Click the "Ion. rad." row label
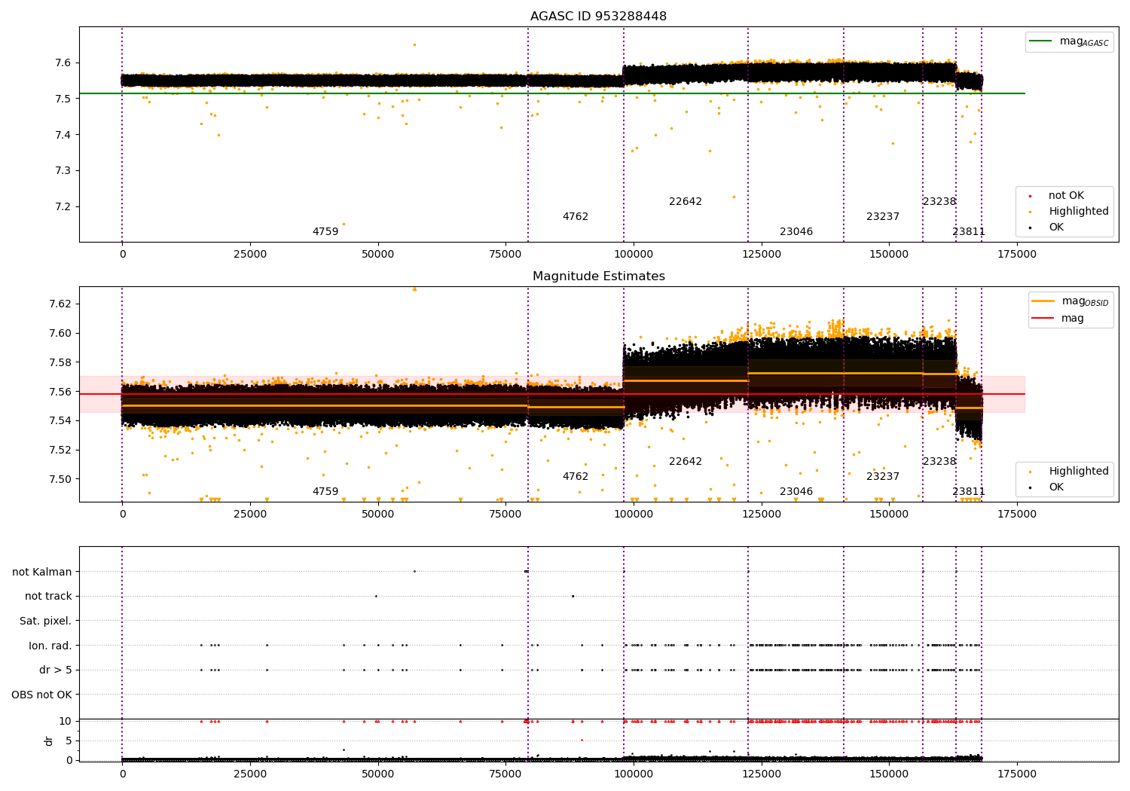1130x791 pixels. click(x=50, y=646)
